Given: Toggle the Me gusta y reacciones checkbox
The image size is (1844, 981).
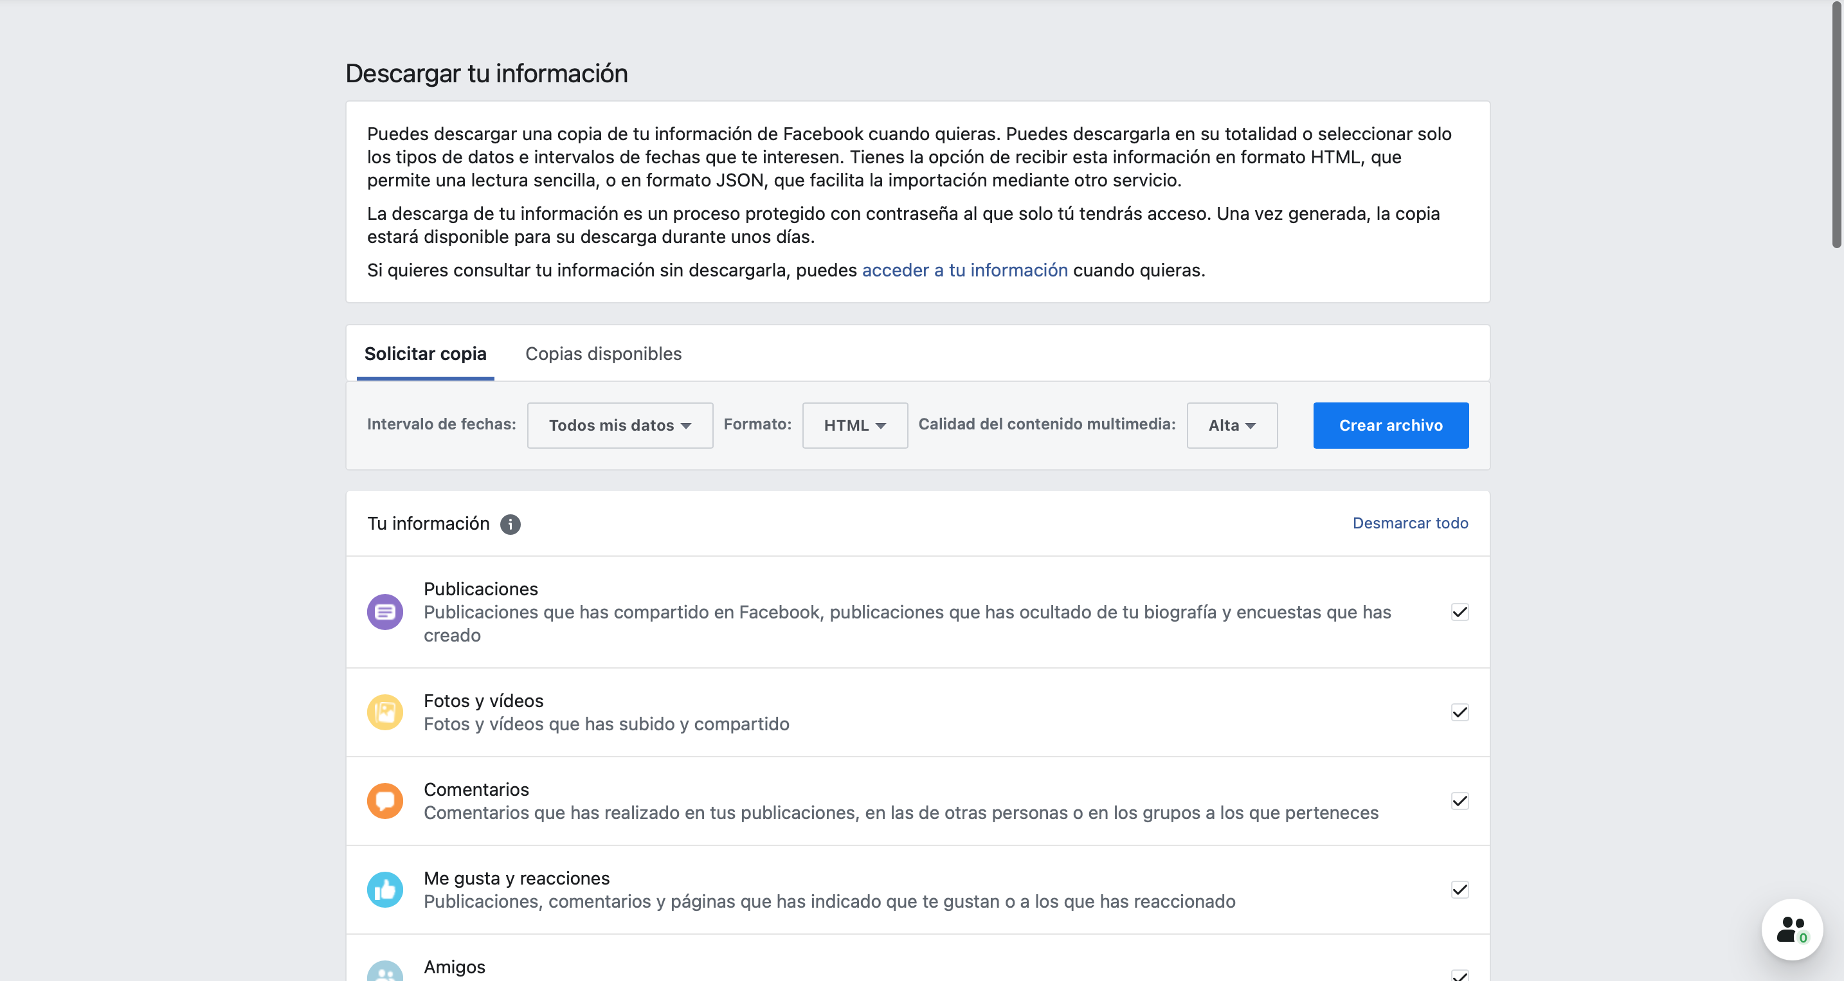Looking at the screenshot, I should (x=1460, y=890).
